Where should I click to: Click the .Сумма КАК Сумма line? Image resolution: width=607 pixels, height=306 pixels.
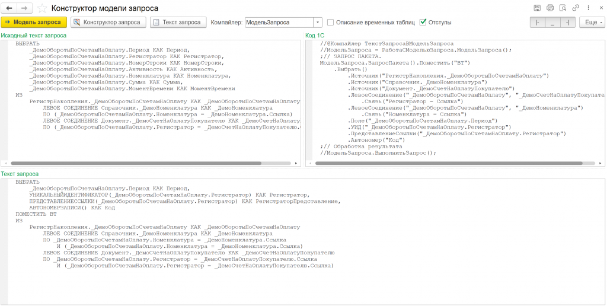coord(106,82)
